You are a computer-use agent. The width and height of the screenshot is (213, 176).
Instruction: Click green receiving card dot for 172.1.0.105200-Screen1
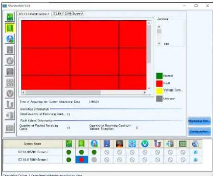click(82, 152)
